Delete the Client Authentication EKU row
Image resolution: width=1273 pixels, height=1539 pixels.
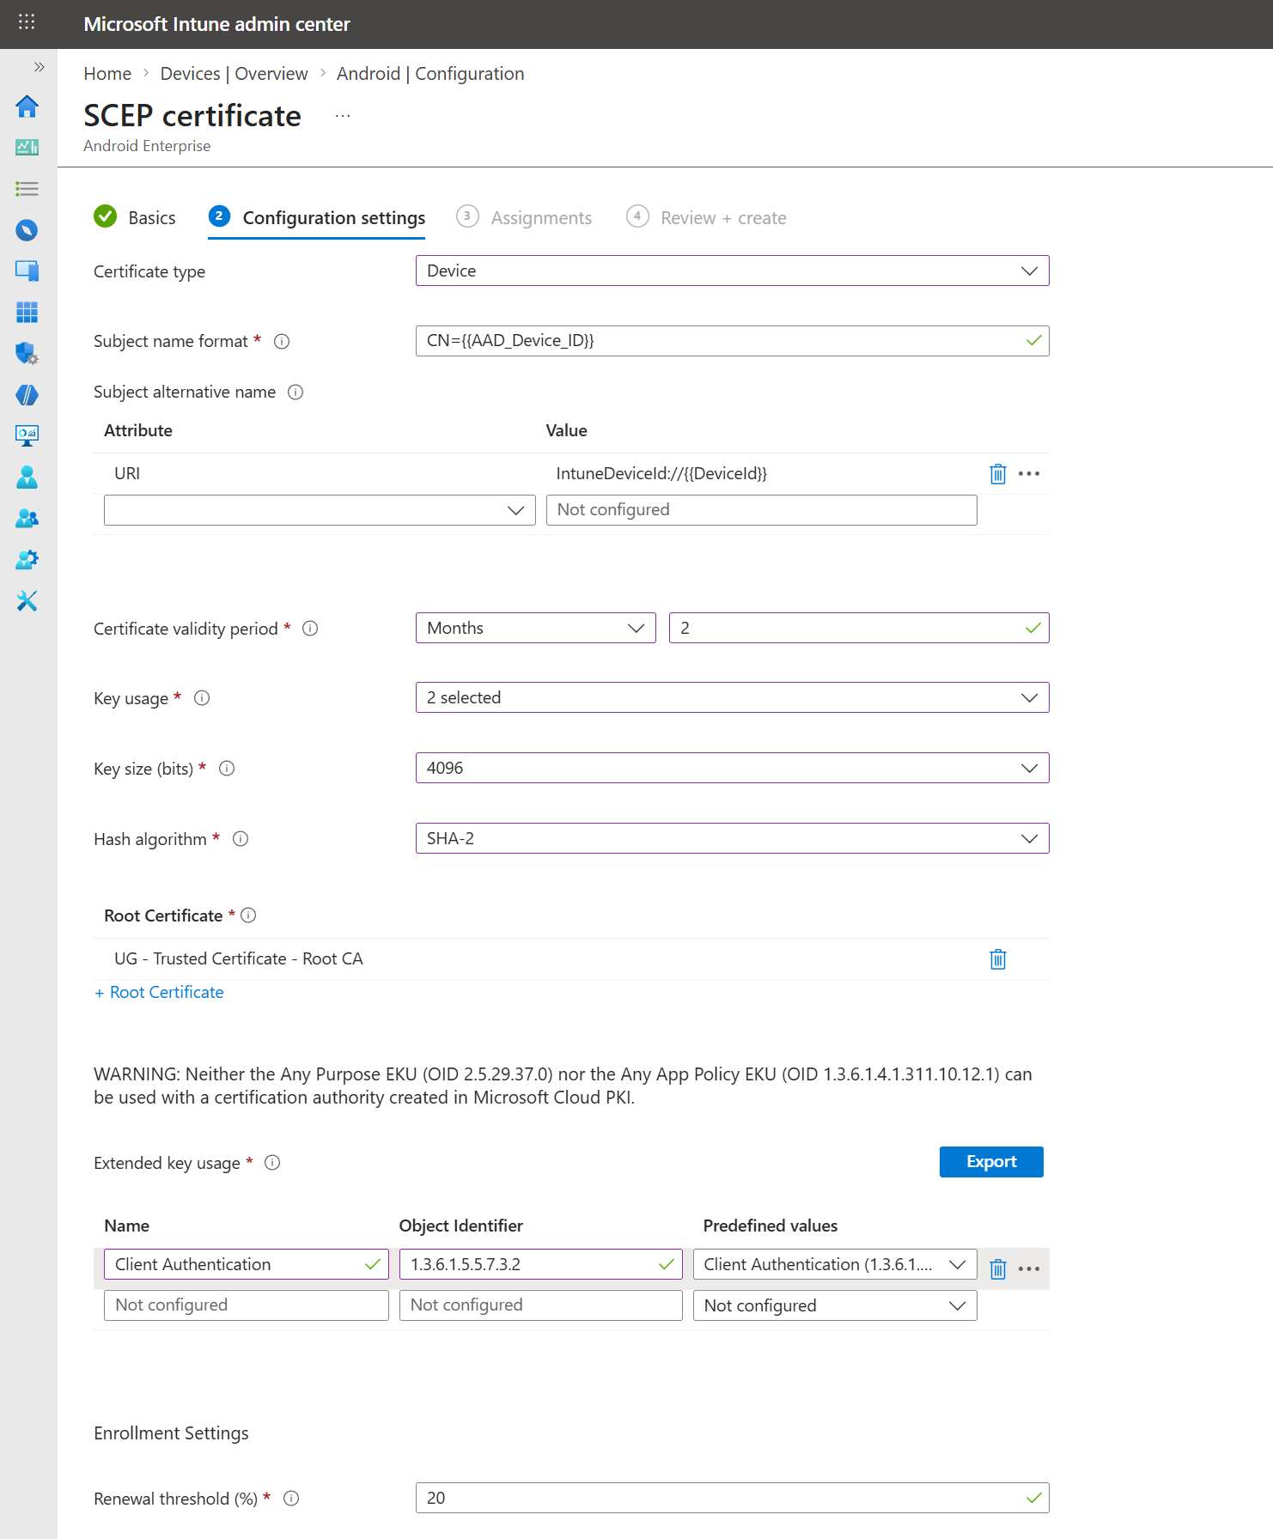click(997, 1268)
